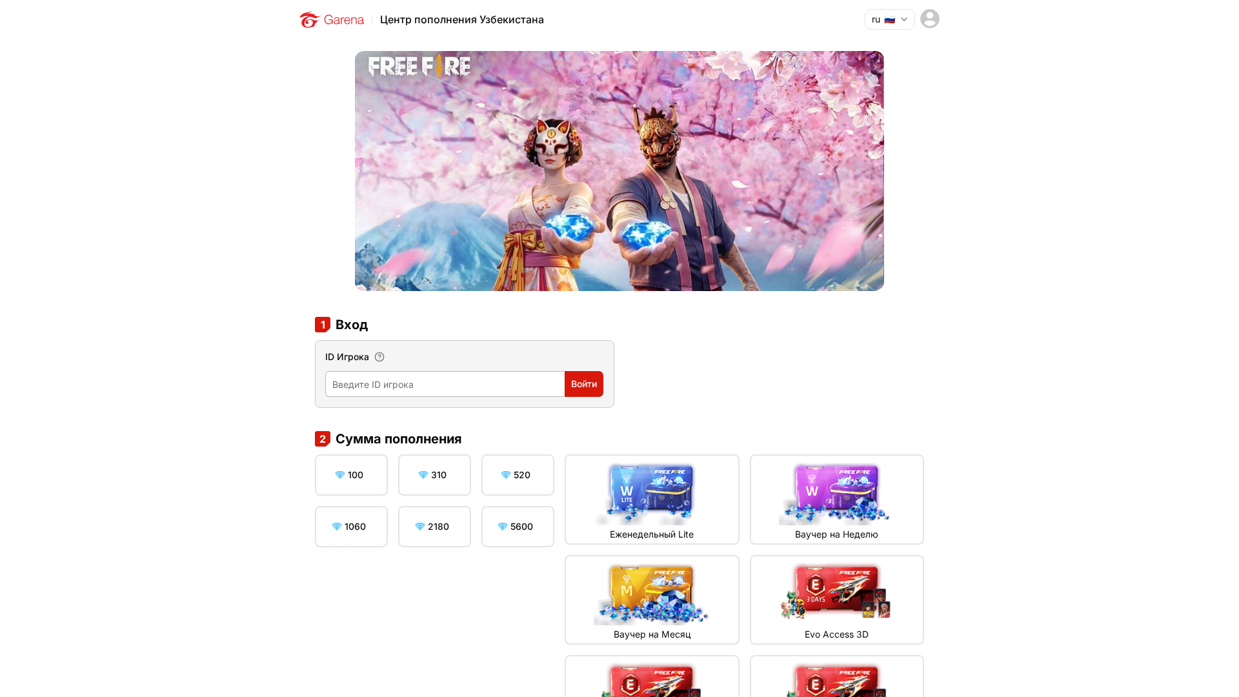Click the Free Fire sakura promotional banner
This screenshot has width=1239, height=697.
pos(619,171)
